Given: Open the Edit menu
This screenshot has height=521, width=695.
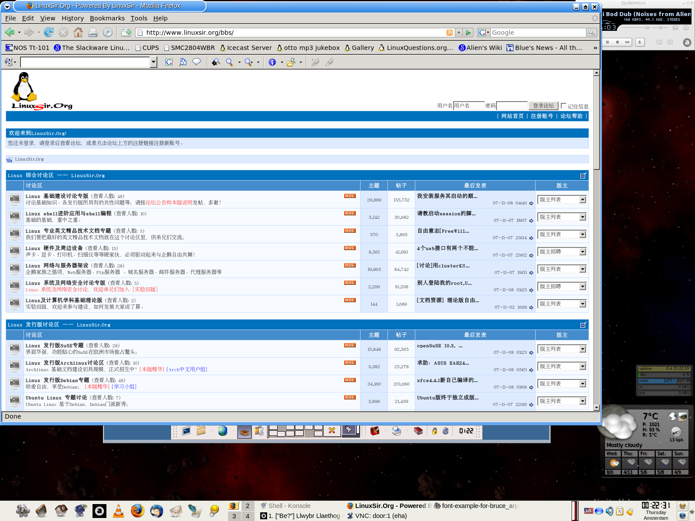Looking at the screenshot, I should click(x=28, y=18).
